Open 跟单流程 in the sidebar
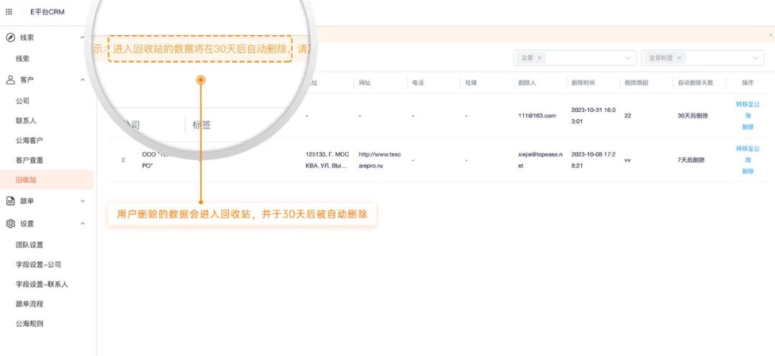Viewport: 775px width, 356px height. 29,304
